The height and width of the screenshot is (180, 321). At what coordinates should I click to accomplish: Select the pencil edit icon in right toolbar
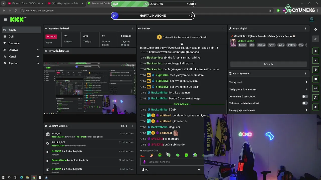(315, 39)
